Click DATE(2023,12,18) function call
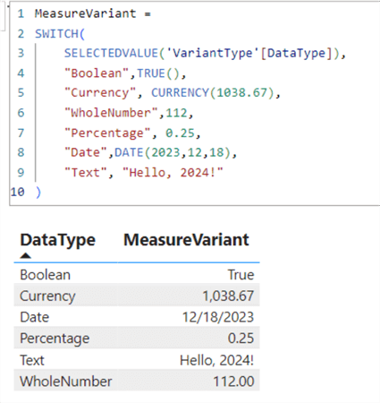This screenshot has height=403, width=380. (x=173, y=152)
